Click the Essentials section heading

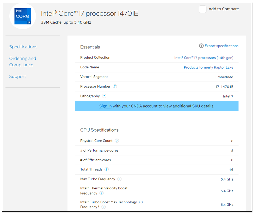pyautogui.click(x=90, y=47)
